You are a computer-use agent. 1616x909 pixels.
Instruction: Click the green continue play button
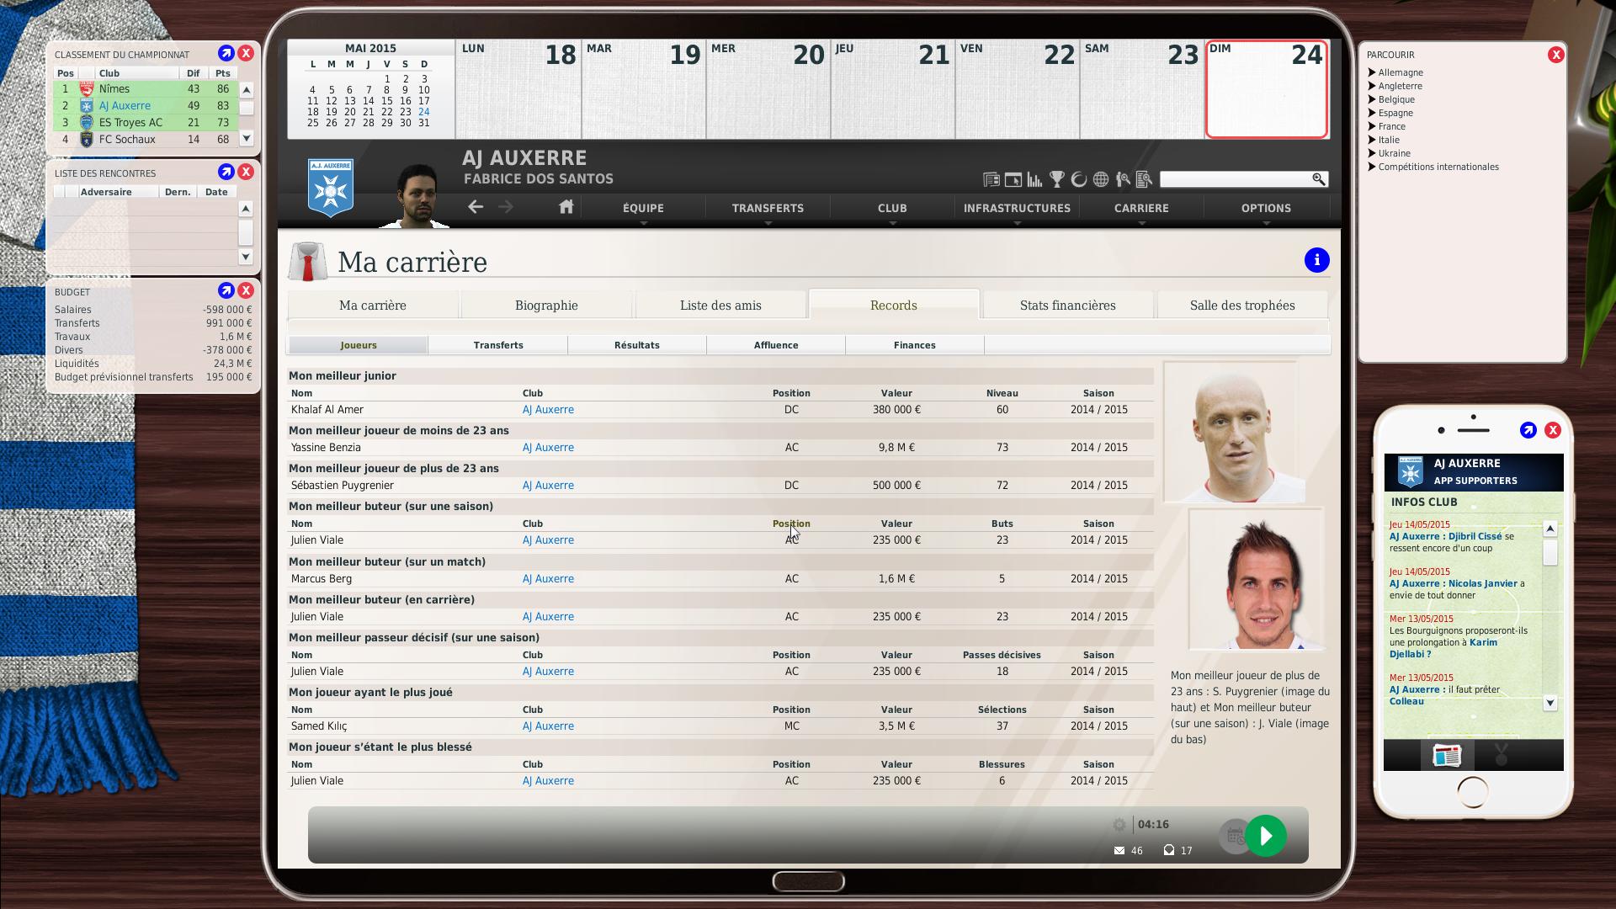point(1265,836)
